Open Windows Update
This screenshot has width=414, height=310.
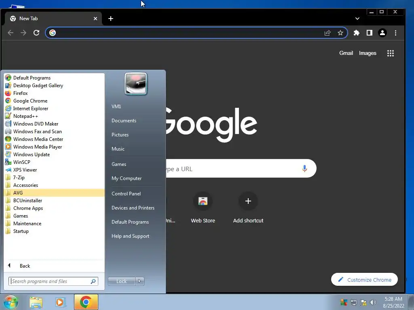coord(55,154)
